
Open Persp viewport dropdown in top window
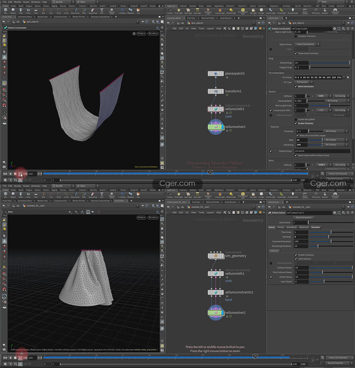click(141, 34)
